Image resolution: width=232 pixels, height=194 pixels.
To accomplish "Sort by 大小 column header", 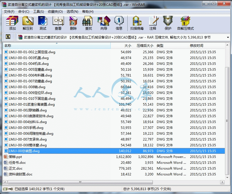I will [x=122, y=46].
